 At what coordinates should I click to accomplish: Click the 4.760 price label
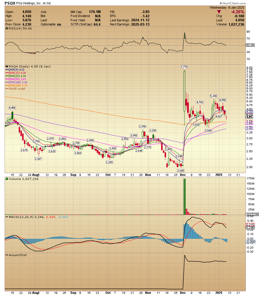[x=200, y=102]
